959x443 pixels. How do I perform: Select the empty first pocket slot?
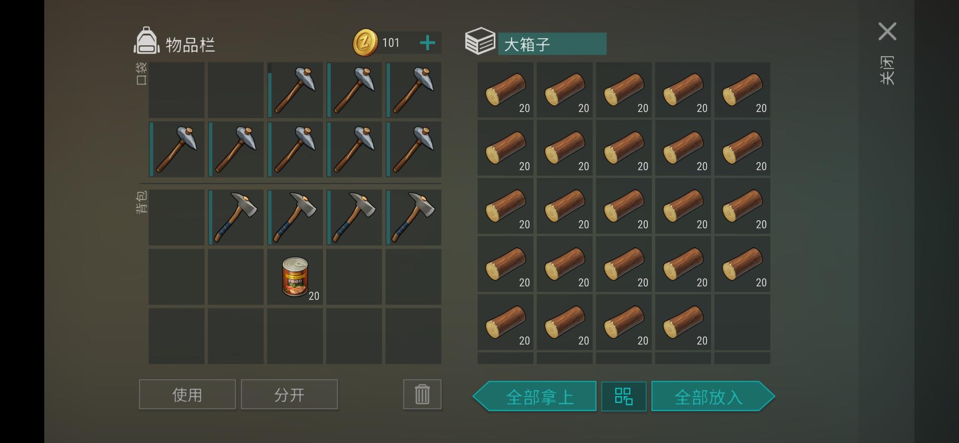coord(176,90)
